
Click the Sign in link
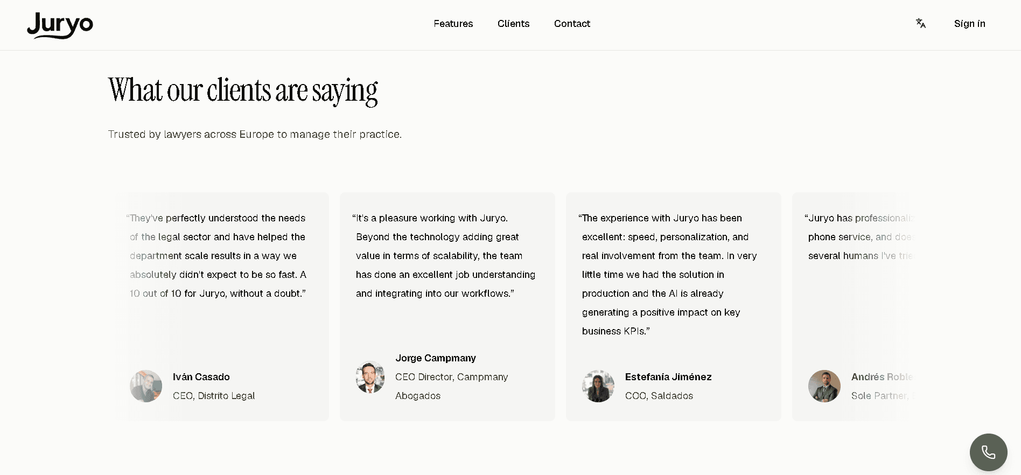pos(969,24)
